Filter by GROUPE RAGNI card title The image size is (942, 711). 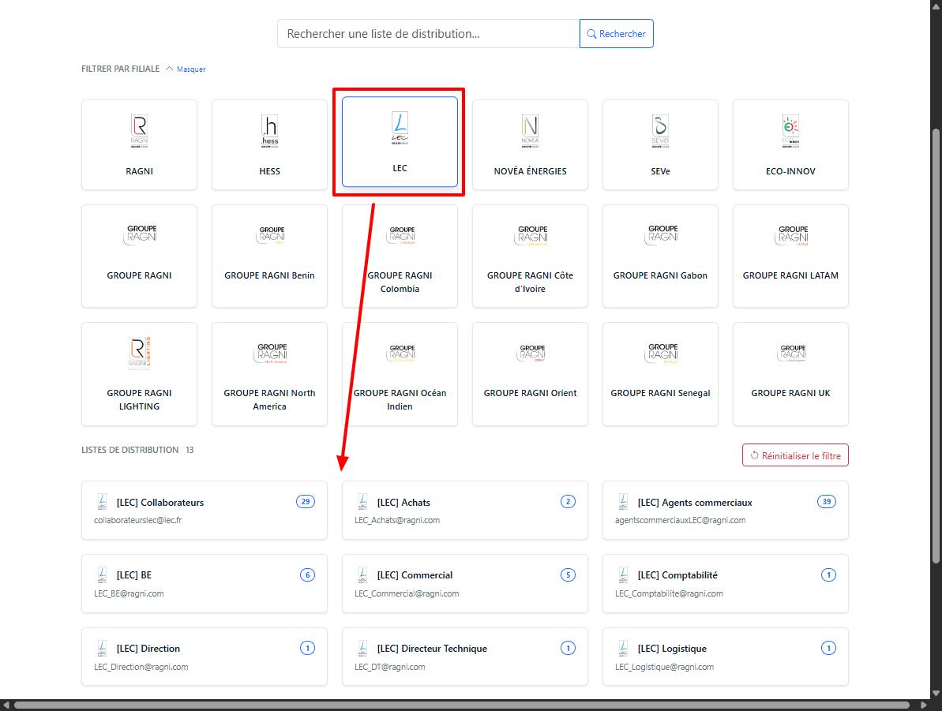click(x=140, y=275)
